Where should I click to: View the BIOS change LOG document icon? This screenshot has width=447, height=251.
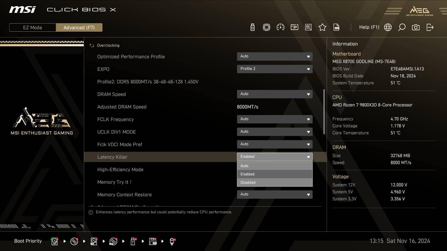click(336, 27)
